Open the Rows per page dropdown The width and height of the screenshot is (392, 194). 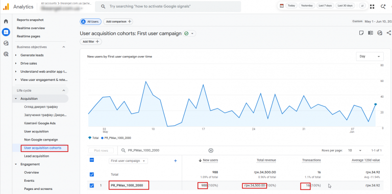click(x=355, y=150)
